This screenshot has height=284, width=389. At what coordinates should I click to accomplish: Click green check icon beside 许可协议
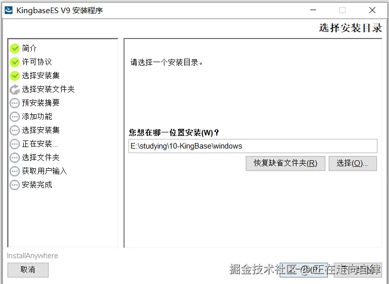tap(15, 62)
